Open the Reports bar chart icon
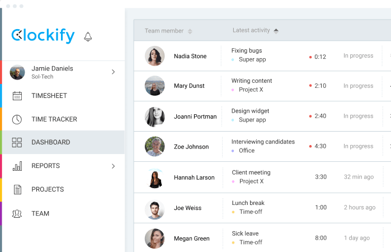The height and width of the screenshot is (252, 391). [17, 166]
